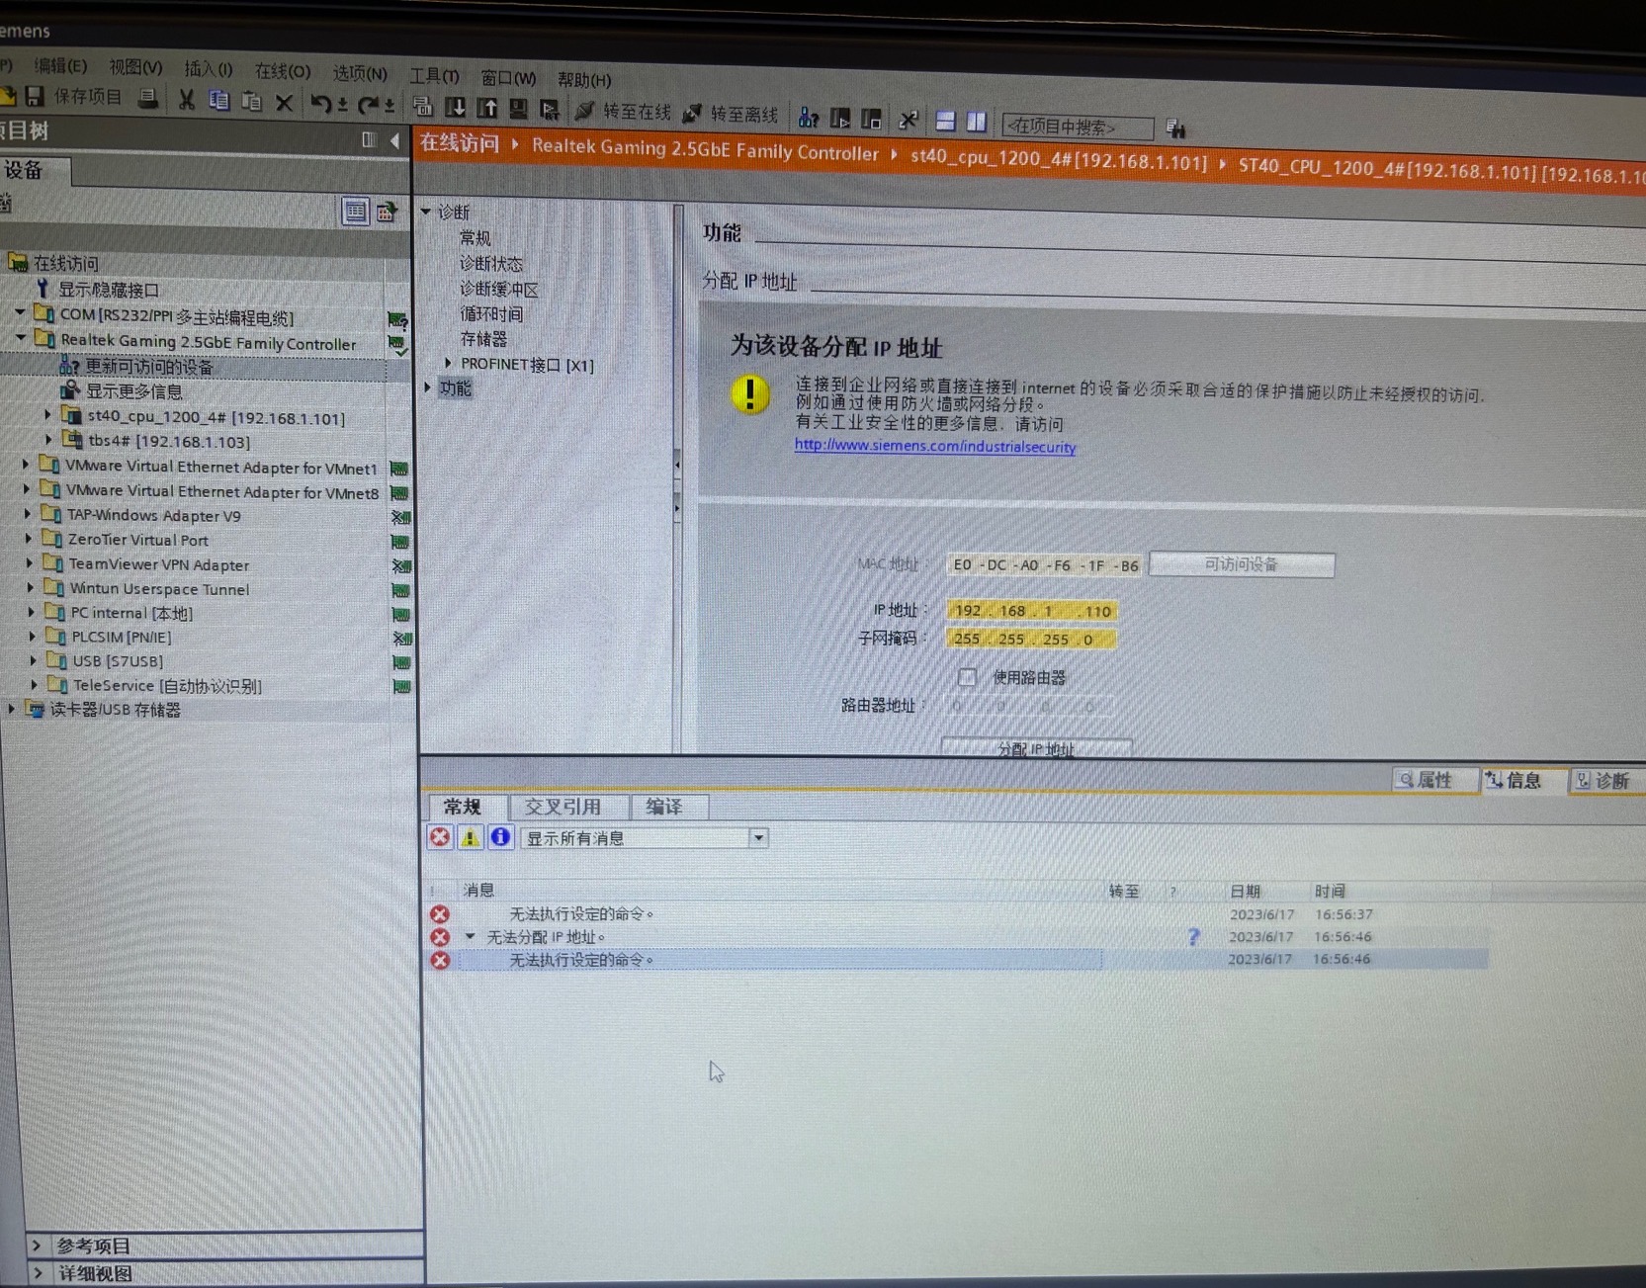Collapse the 诊断 tree node
The image size is (1646, 1288).
(x=427, y=212)
